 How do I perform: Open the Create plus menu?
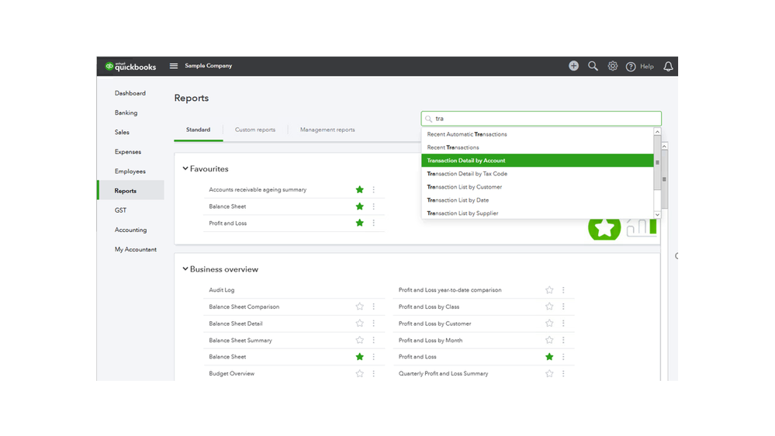pos(573,66)
